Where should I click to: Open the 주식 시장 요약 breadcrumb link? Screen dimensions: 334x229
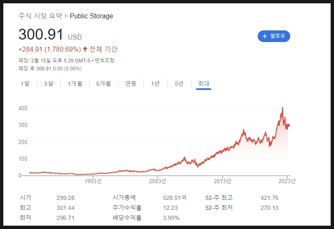40,16
